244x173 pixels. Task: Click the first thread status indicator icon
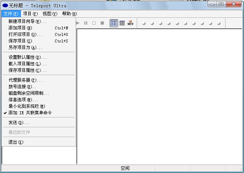pyautogui.click(x=144, y=24)
